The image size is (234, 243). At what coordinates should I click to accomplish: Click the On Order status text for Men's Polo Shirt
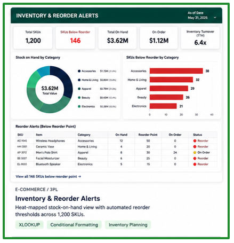point(204,153)
